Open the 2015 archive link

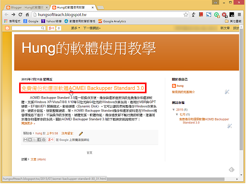(x=180, y=110)
